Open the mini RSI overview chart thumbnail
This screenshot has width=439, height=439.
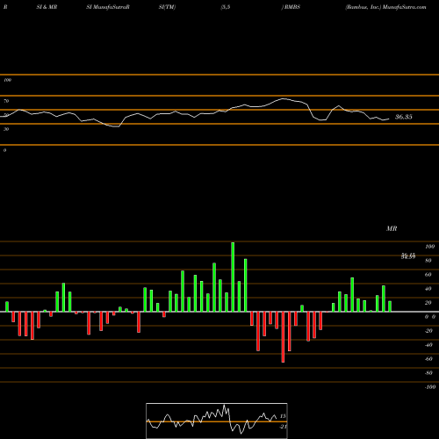click(x=217, y=421)
